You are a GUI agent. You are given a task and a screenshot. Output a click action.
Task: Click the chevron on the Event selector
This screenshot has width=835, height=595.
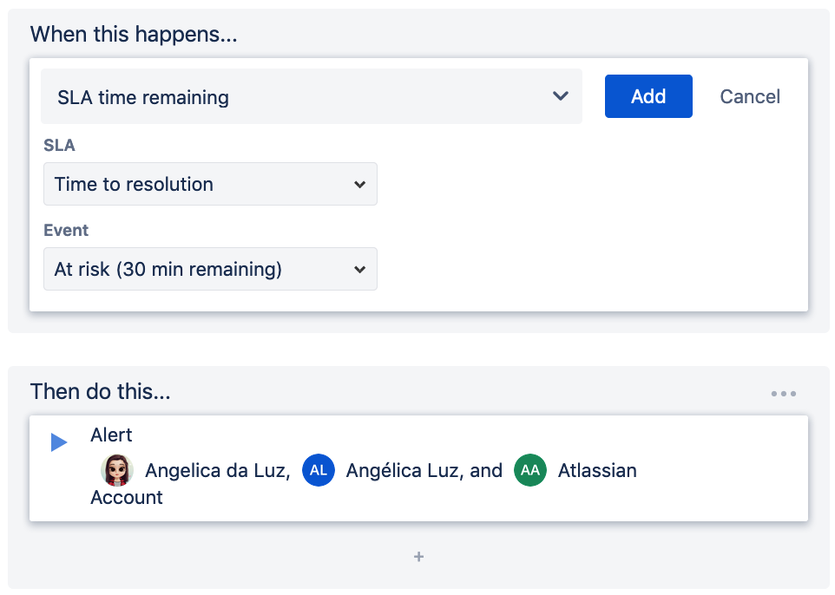pyautogui.click(x=360, y=269)
